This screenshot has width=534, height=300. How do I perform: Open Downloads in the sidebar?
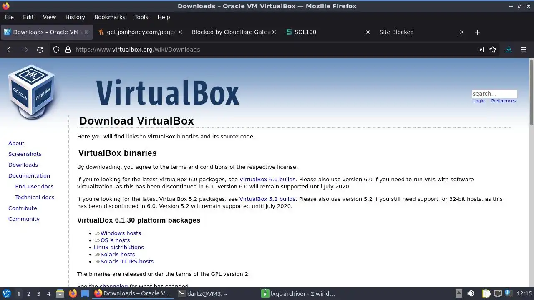(x=23, y=165)
